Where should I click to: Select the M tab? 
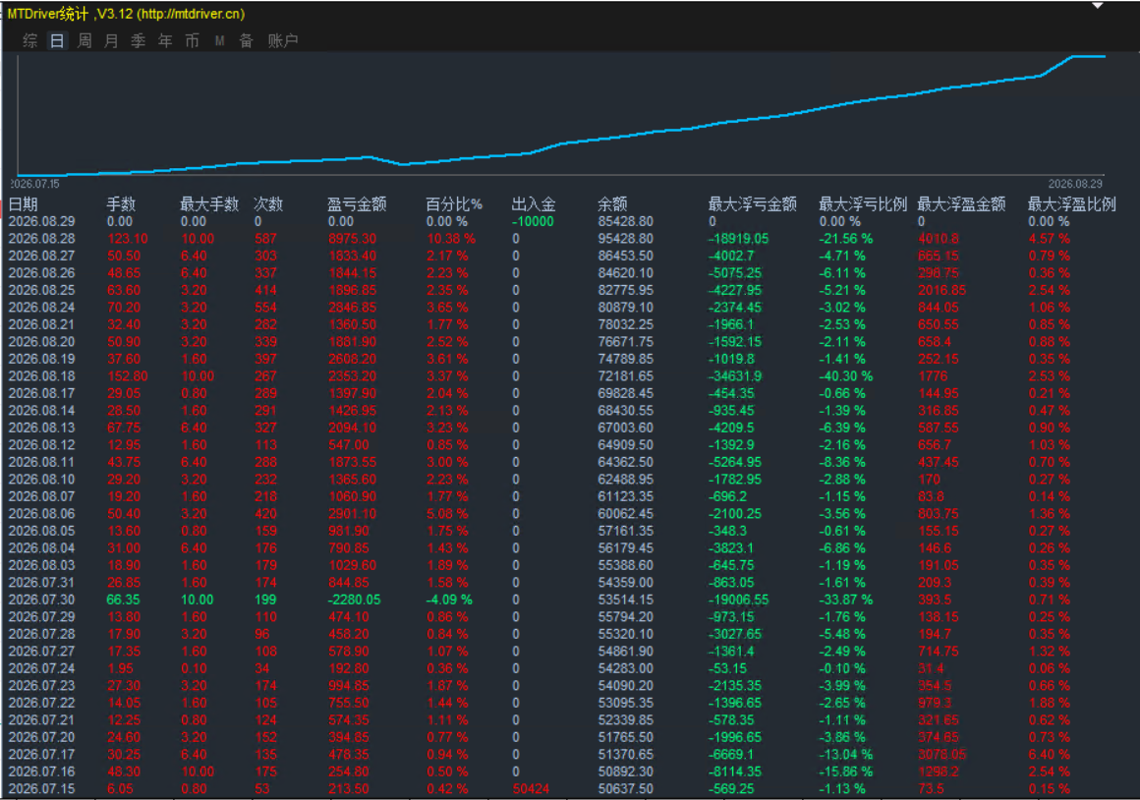pyautogui.click(x=219, y=40)
